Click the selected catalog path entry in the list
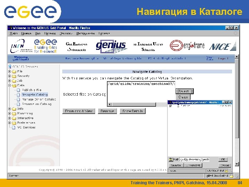This screenshot has width=249, height=187. pyautogui.click(x=141, y=84)
